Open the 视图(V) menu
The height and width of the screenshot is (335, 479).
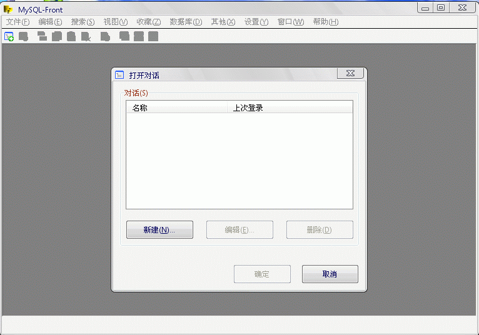coord(116,22)
